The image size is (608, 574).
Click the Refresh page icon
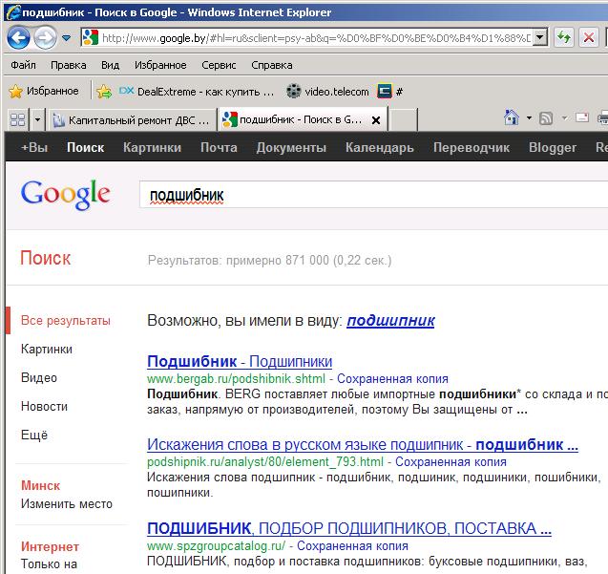coord(564,37)
